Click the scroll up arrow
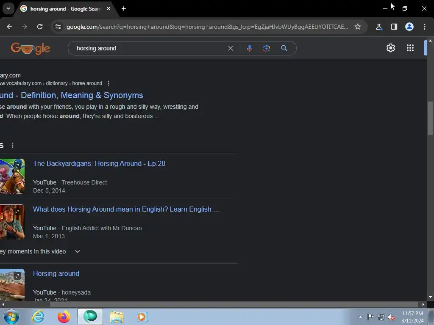 click(430, 41)
